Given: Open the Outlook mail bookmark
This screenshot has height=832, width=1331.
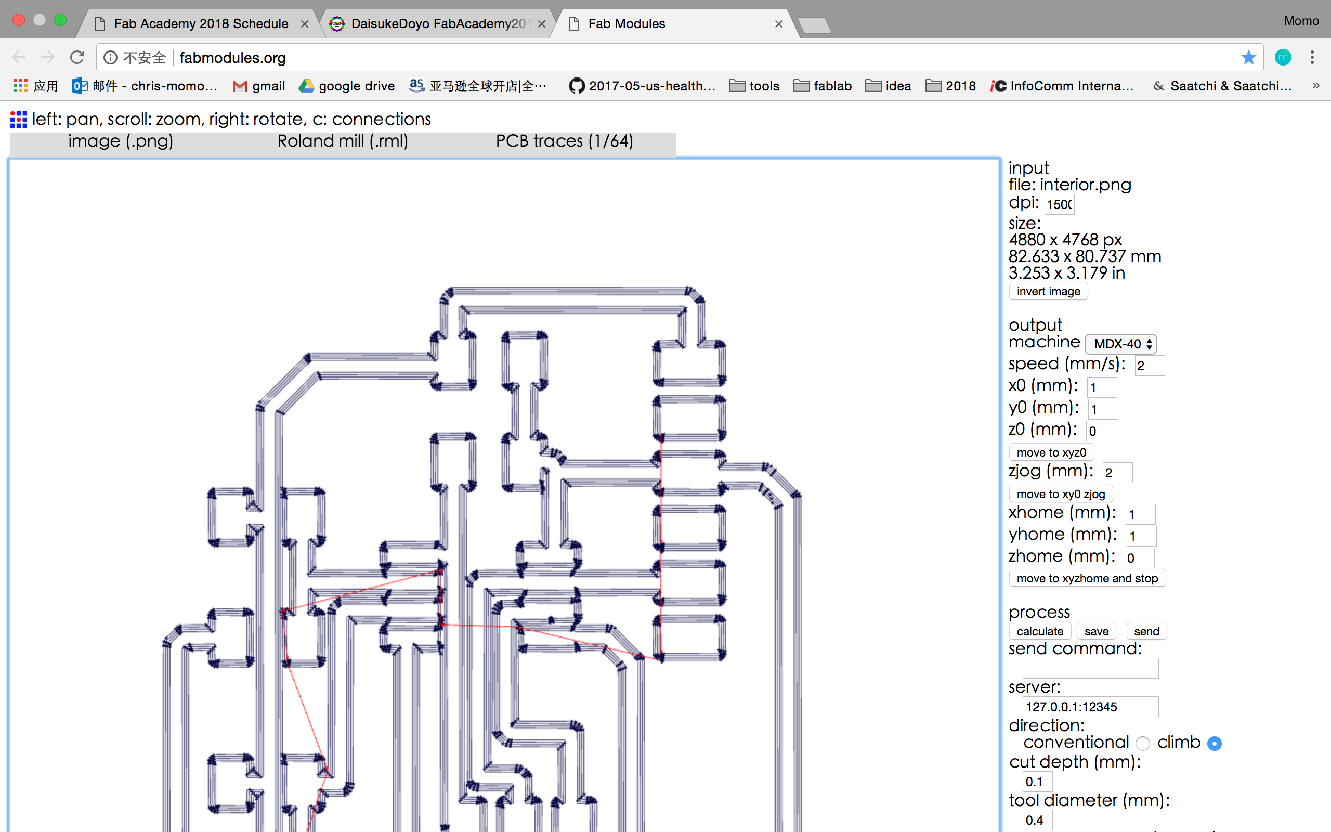Looking at the screenshot, I should (145, 86).
